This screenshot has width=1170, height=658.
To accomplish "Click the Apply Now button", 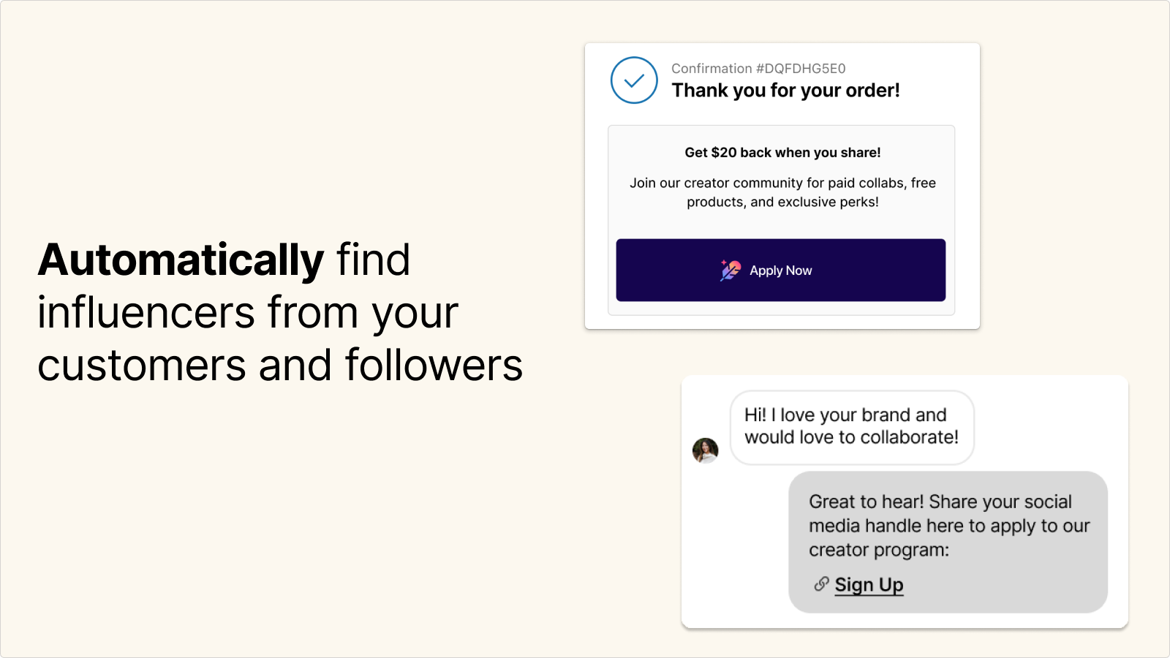I will [x=780, y=270].
